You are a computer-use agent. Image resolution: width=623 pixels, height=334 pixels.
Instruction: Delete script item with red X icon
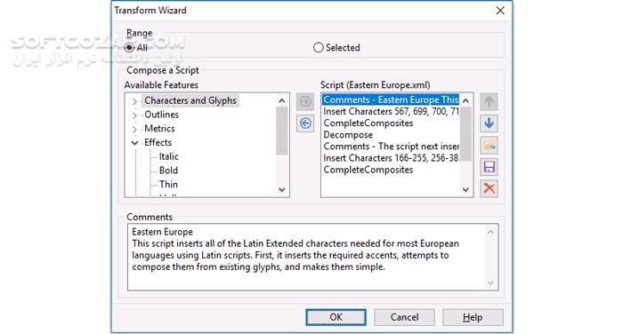coord(489,188)
